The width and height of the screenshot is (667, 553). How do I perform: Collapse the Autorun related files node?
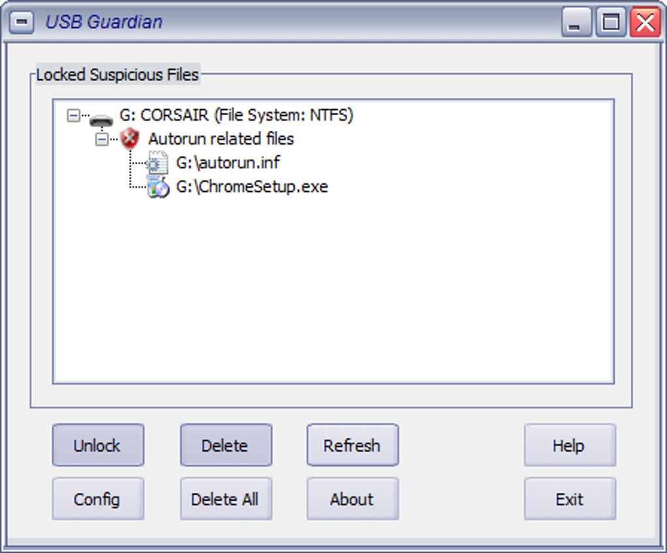pyautogui.click(x=102, y=139)
